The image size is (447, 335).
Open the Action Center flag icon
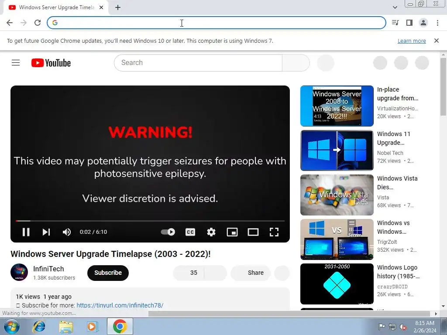tap(381, 326)
